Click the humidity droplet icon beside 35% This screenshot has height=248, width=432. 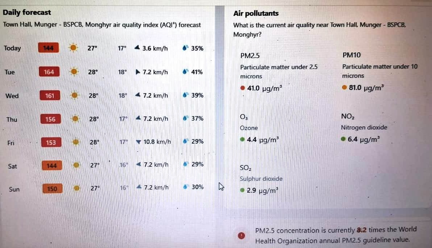tap(185, 48)
